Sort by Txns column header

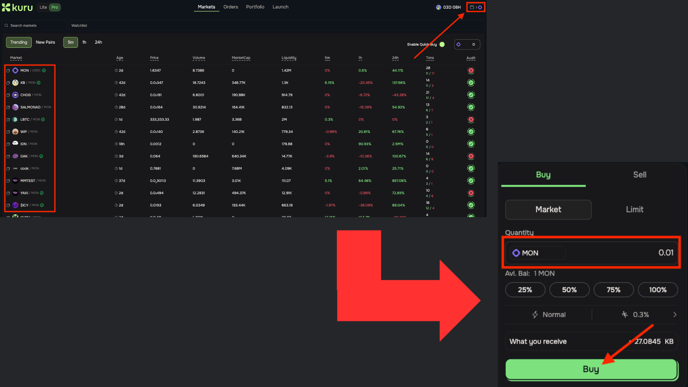430,58
